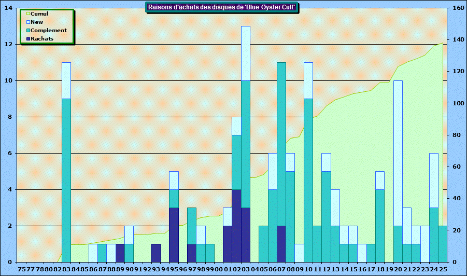
Task: Select the 'Rachats' legend label text
Action: [42, 39]
